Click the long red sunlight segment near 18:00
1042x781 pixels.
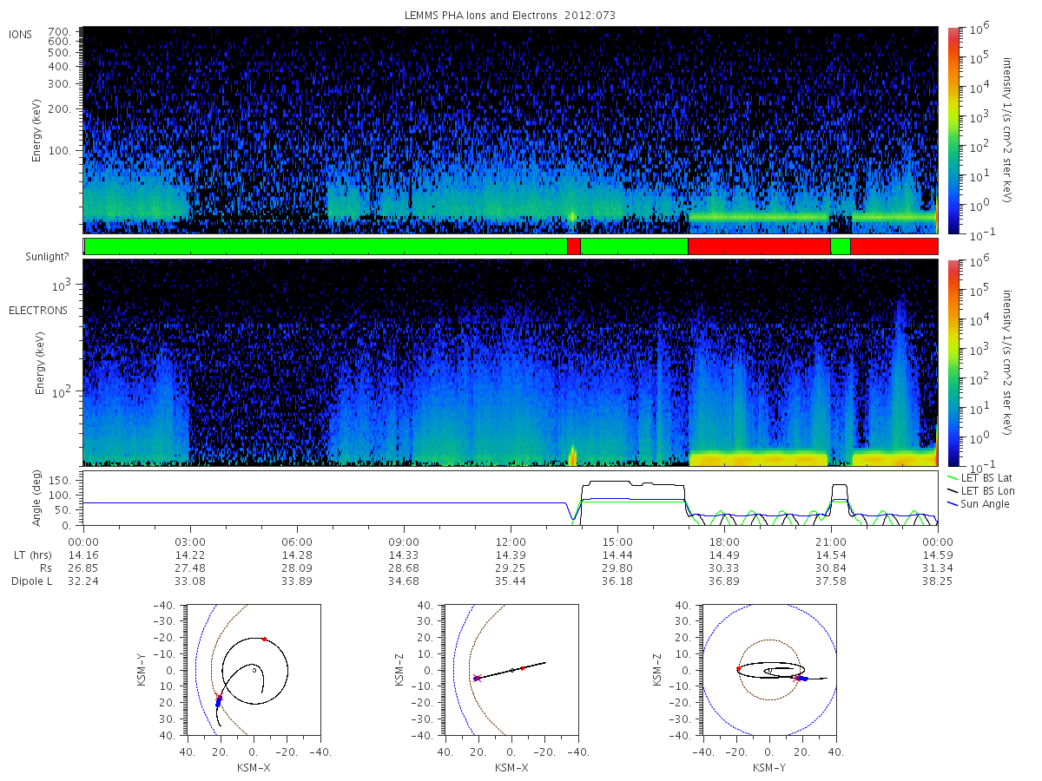pyautogui.click(x=759, y=246)
